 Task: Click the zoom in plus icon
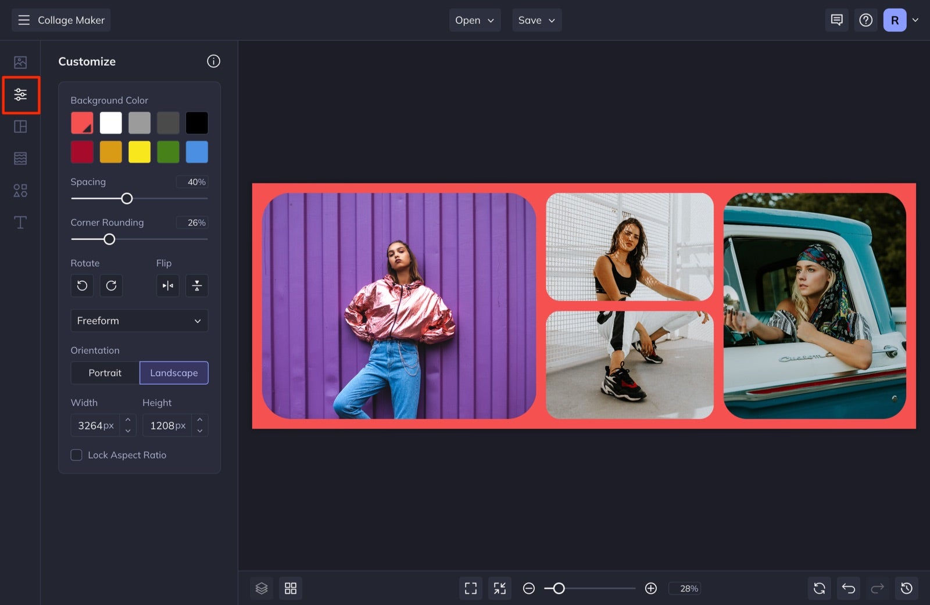[651, 588]
